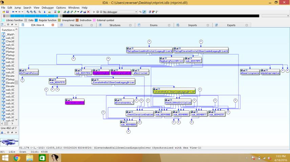The width and height of the screenshot is (290, 162).
Task: Select the ElevateAndCallDownloadLegacyDriver highlighted node
Action: pyautogui.click(x=174, y=92)
